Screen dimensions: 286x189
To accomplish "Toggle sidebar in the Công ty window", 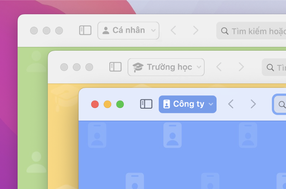I will [x=146, y=104].
